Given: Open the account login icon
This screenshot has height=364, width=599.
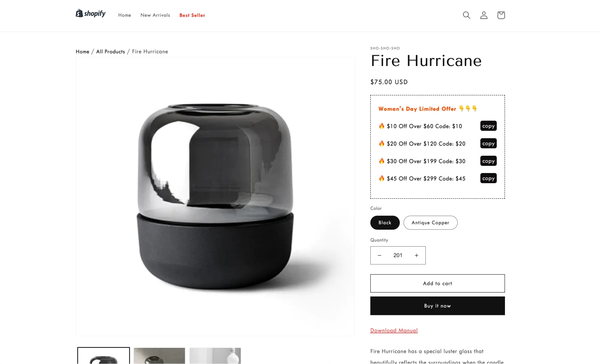Looking at the screenshot, I should coord(484,15).
